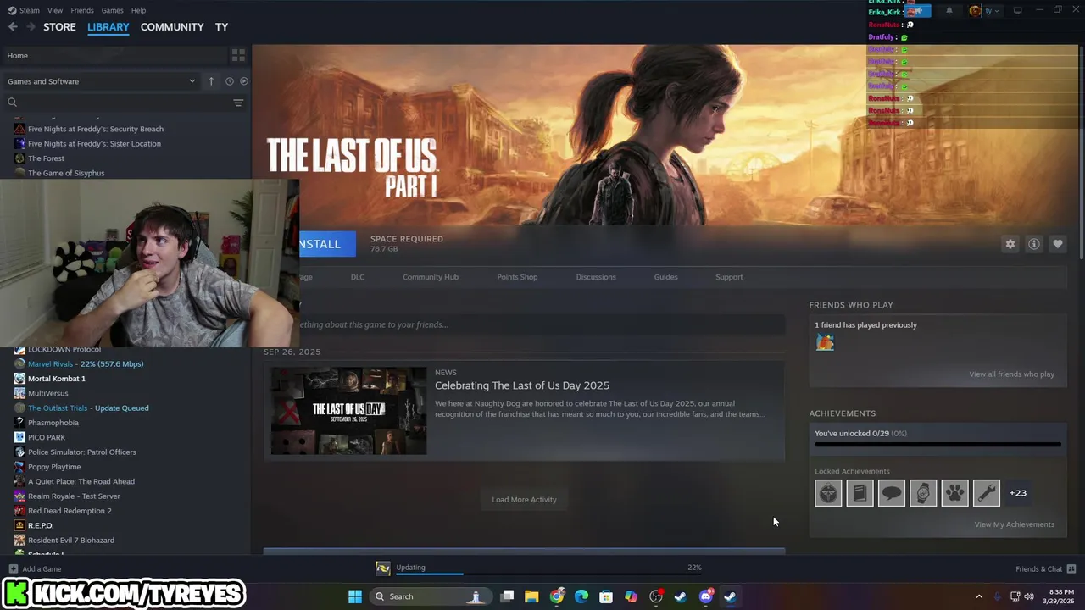The image size is (1085, 610).
Task: Open Games and Software dropdown
Action: pyautogui.click(x=101, y=81)
